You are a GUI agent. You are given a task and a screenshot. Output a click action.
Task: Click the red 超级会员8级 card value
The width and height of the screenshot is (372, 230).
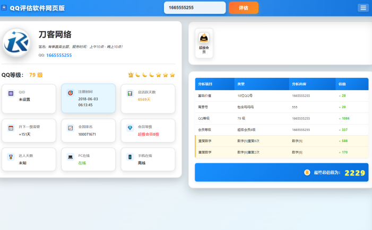click(x=148, y=134)
